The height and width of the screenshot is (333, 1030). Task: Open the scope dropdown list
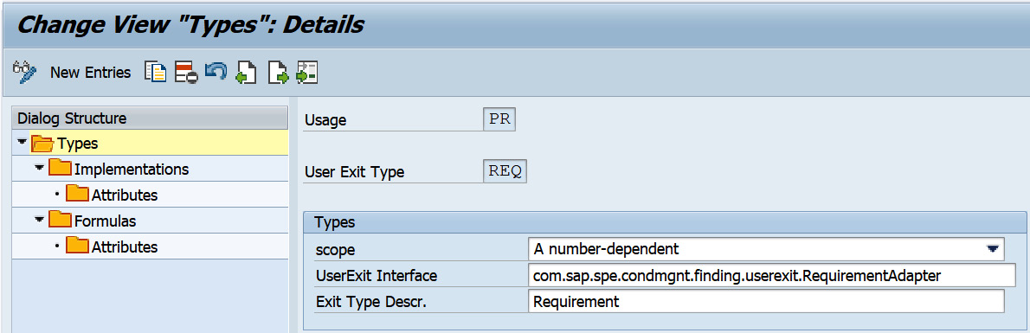[x=993, y=249]
